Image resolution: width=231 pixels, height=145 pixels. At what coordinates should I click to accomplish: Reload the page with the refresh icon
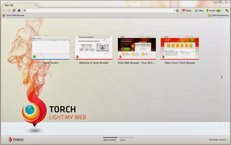(x=14, y=10)
